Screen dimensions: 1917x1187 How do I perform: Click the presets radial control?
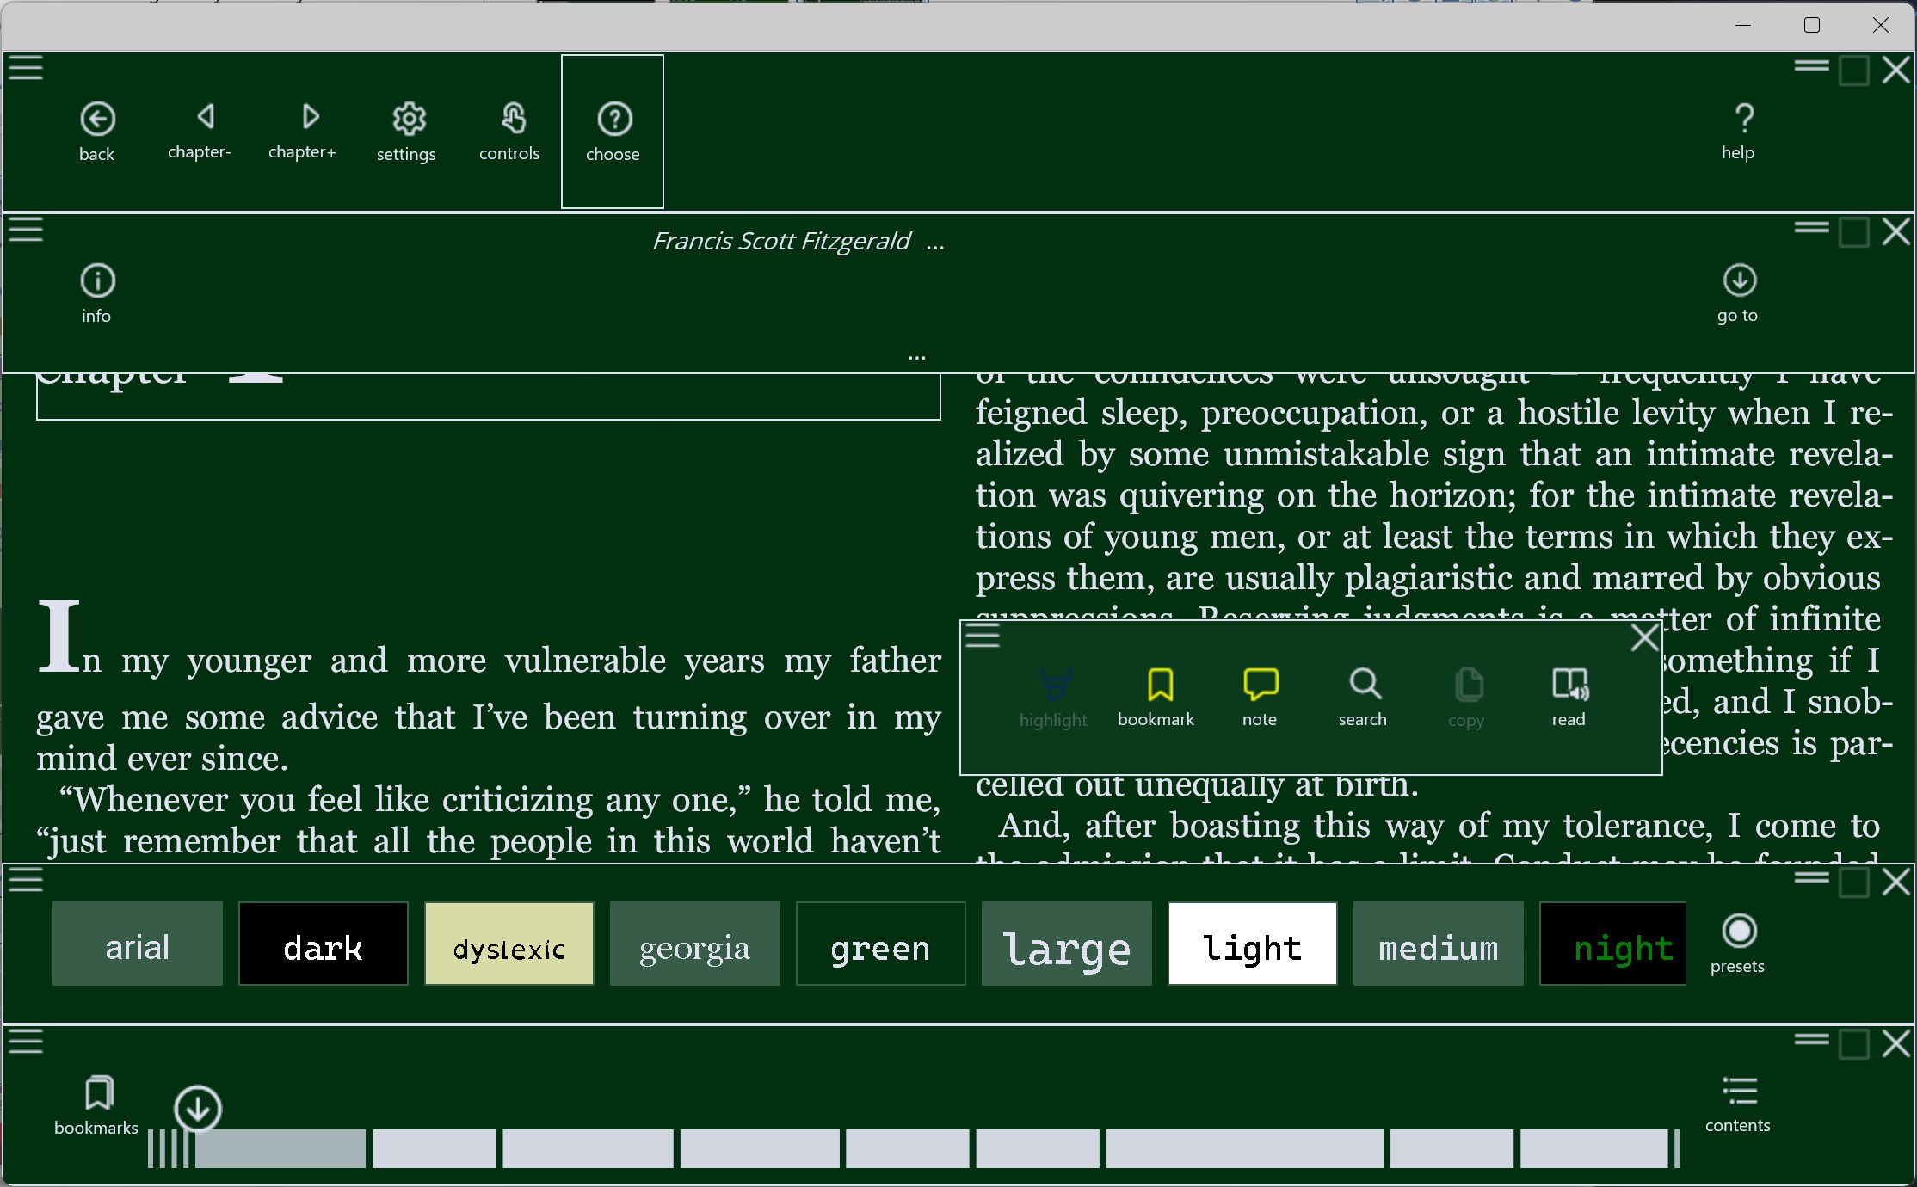tap(1739, 932)
